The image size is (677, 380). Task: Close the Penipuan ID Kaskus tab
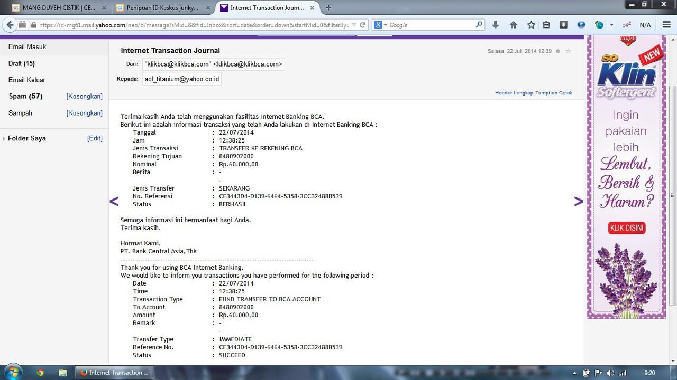click(207, 8)
